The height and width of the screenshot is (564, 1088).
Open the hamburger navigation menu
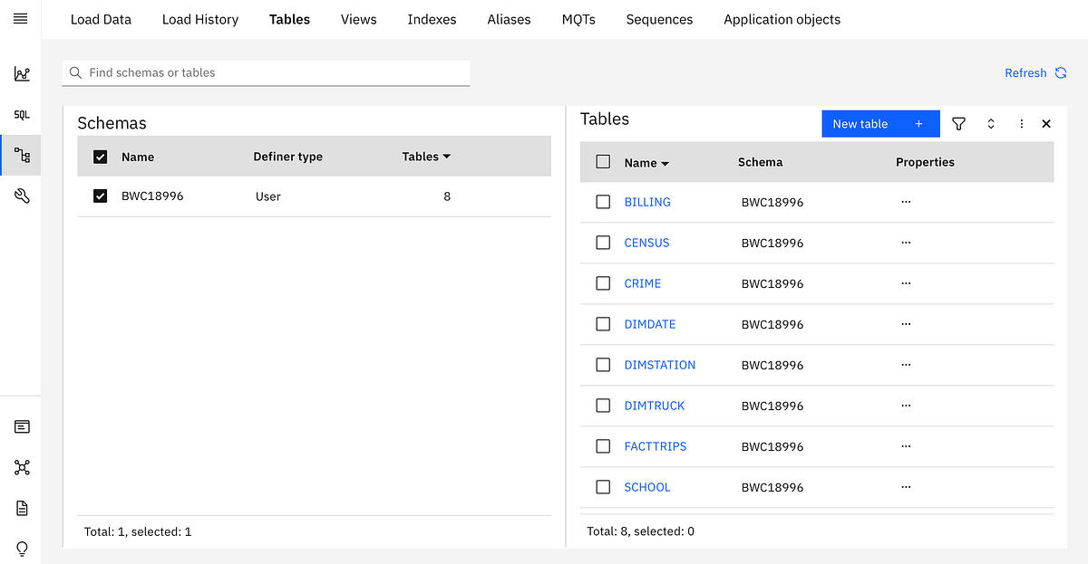[x=21, y=19]
